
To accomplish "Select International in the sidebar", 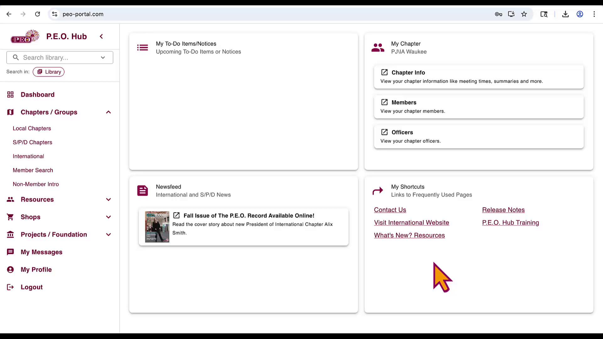I will [x=28, y=156].
